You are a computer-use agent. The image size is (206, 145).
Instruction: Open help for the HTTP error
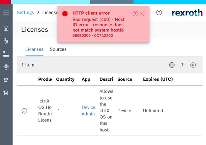click(135, 13)
